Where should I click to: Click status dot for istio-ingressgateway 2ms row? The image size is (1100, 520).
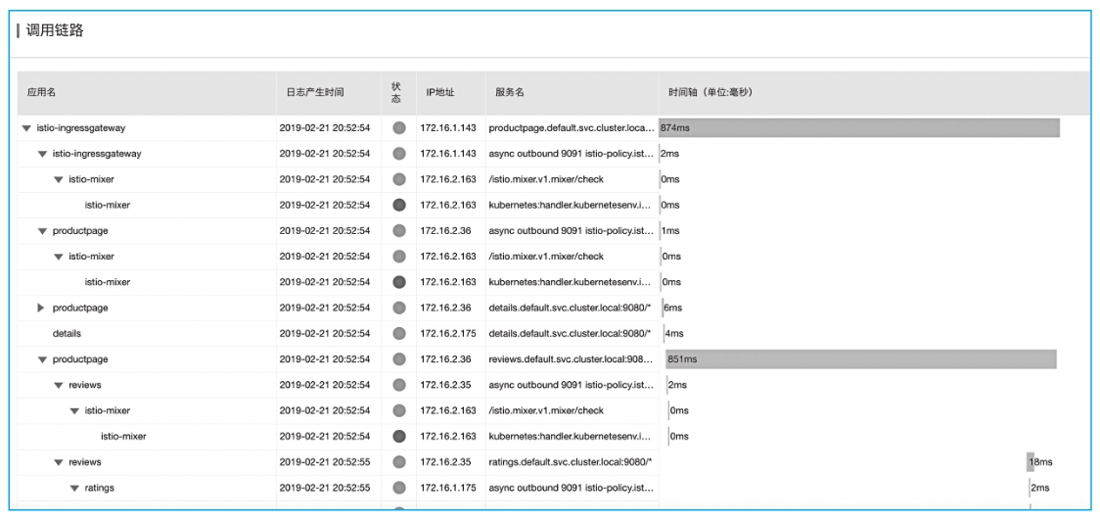pyautogui.click(x=398, y=154)
